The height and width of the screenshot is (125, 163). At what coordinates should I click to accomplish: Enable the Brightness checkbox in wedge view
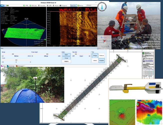pos(45,41)
